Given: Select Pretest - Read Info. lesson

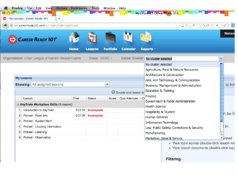Looking at the screenshot, I should click(80, 115).
